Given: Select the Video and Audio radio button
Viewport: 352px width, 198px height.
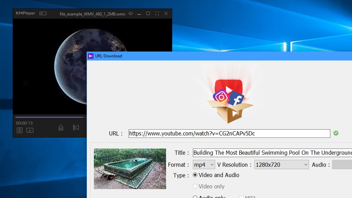Looking at the screenshot, I should [195, 175].
